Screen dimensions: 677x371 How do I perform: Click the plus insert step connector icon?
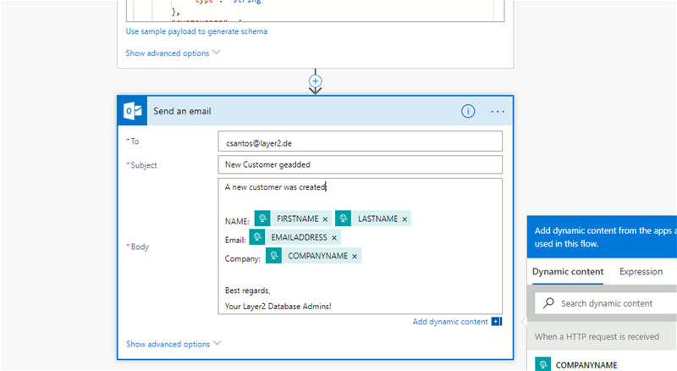(316, 81)
